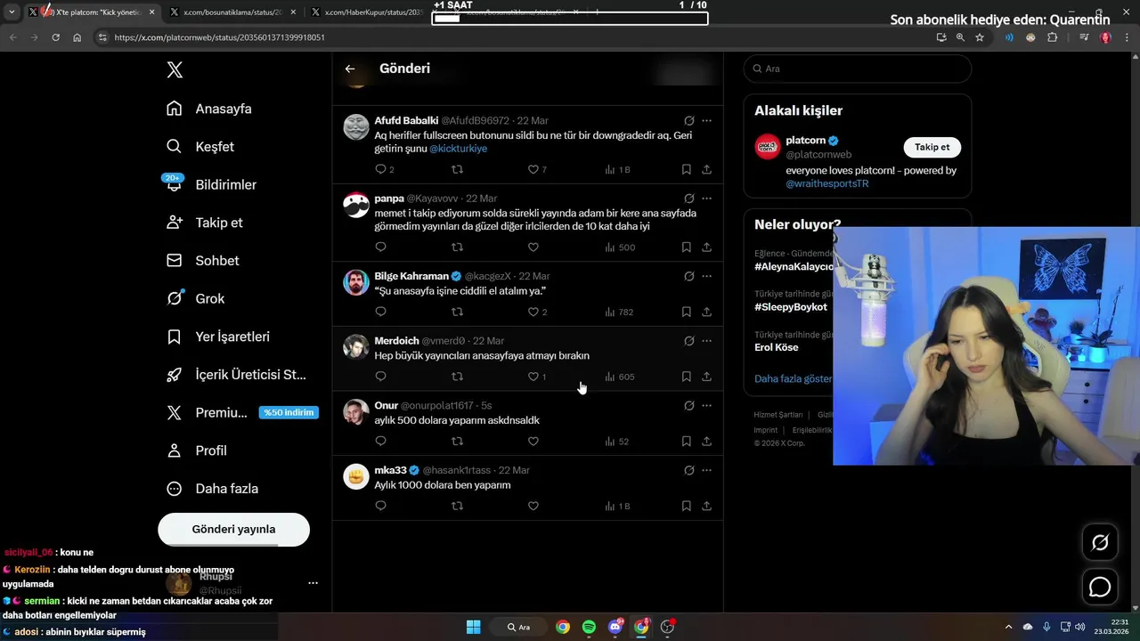This screenshot has height=641, width=1140.
Task: Open #AleynaKalaycıoğlu trending topic
Action: tap(794, 266)
